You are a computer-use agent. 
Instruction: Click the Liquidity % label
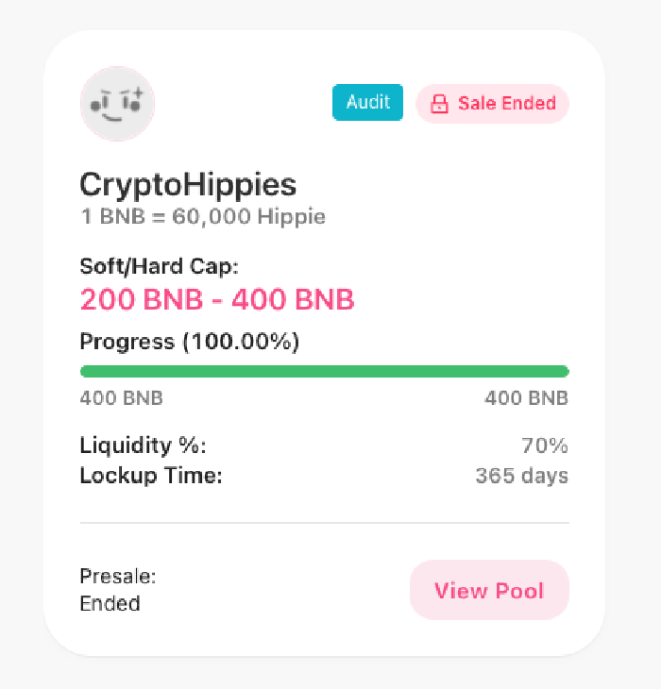pos(143,445)
